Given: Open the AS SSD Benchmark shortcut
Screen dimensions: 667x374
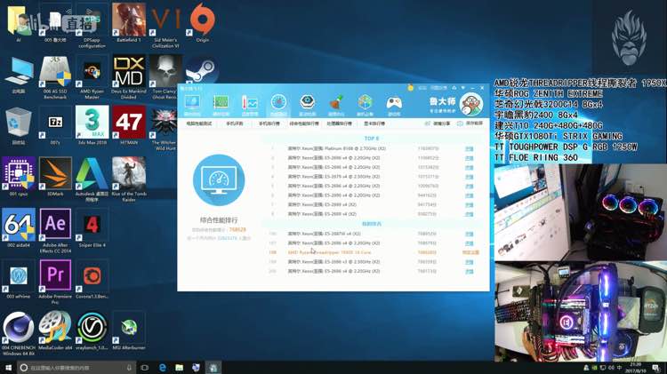Looking at the screenshot, I should click(55, 77).
